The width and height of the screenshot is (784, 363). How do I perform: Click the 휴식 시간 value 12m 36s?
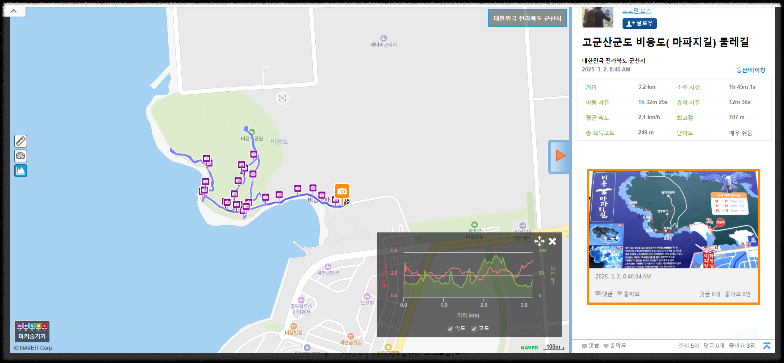point(740,102)
